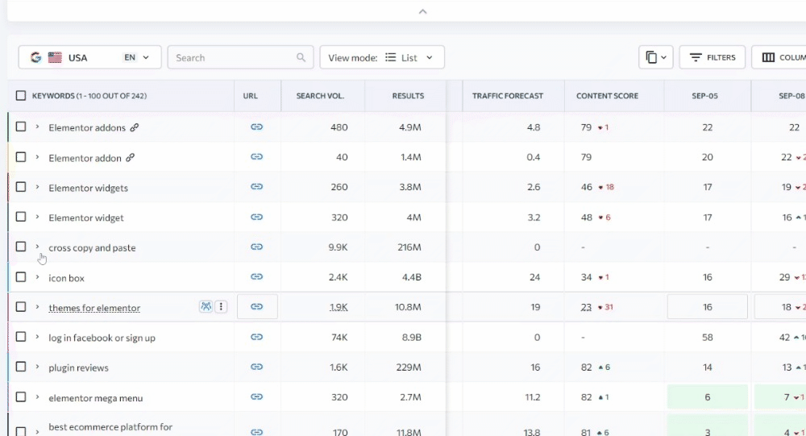Viewport: 806px width, 436px height.
Task: Open URL link icon for Elementor addons
Action: 256,127
